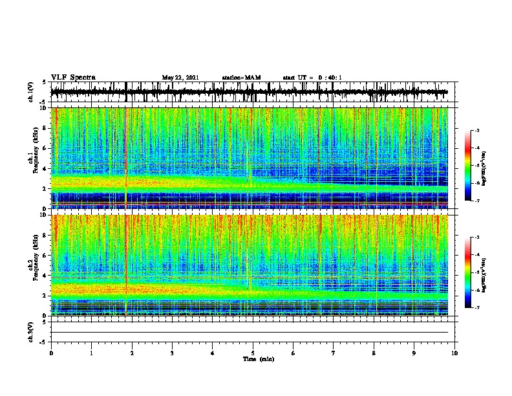Click the final time tick label '10' below ch.3 panel

point(454,353)
